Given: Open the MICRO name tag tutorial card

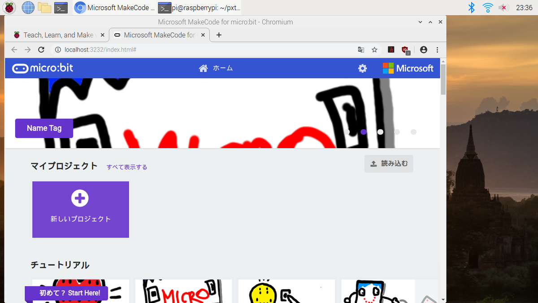Looking at the screenshot, I should coord(184,291).
